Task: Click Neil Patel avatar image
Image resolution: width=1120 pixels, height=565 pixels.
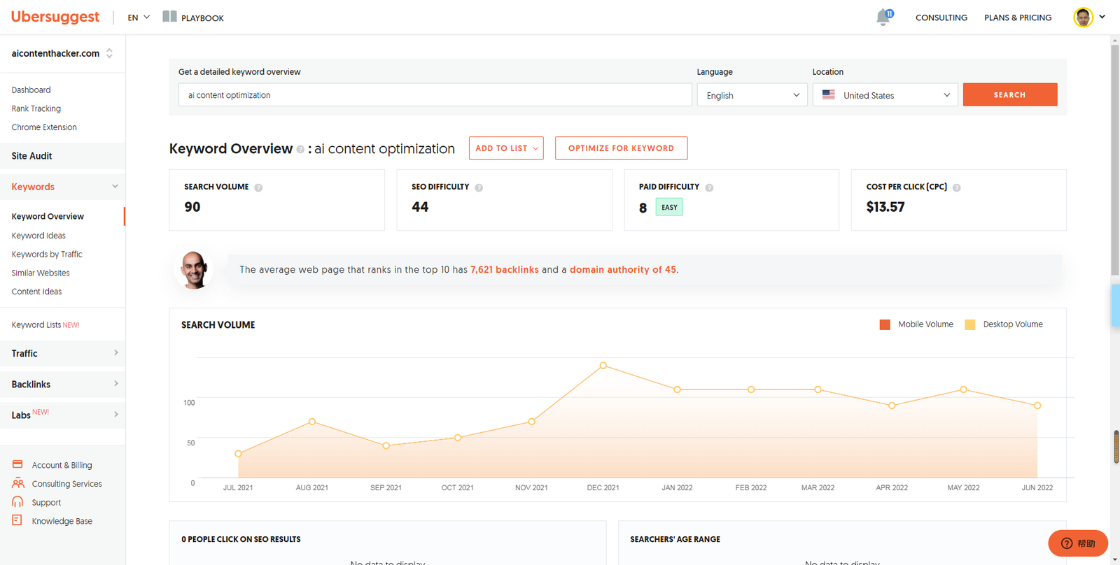Action: coord(194,270)
